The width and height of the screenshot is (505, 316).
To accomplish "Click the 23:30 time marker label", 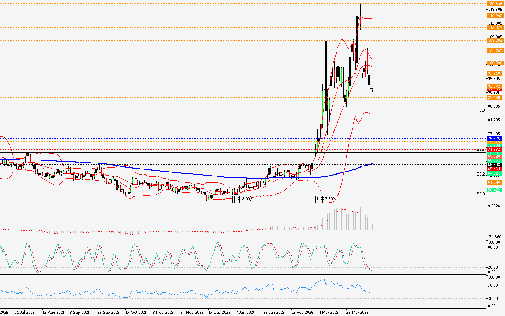I will (328, 199).
